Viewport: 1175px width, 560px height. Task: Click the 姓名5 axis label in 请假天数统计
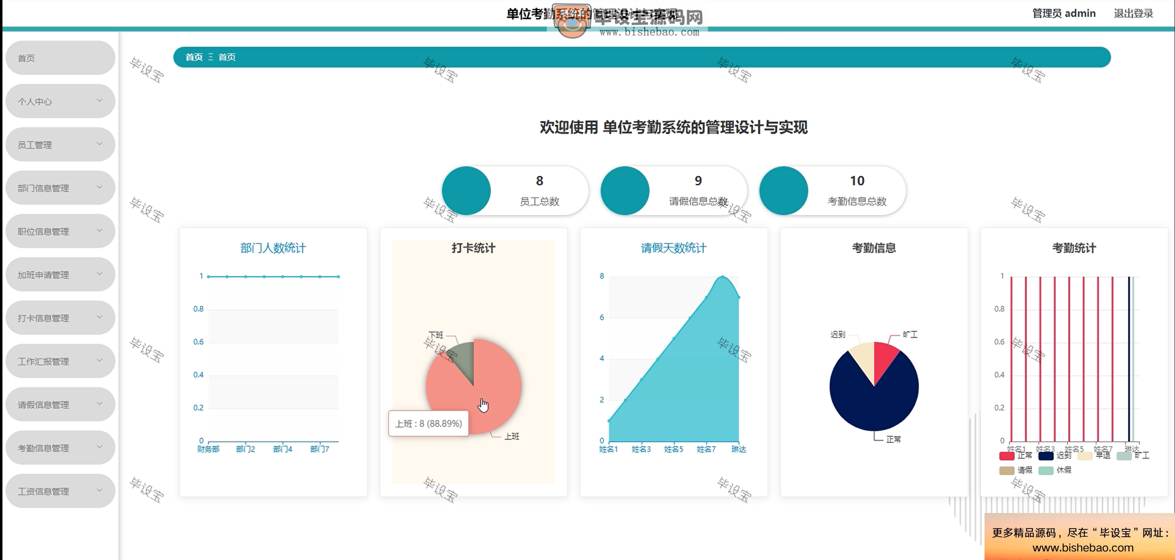(x=674, y=449)
